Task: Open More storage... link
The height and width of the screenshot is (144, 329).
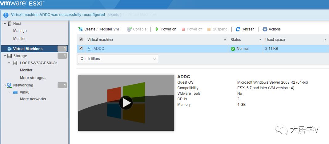Action: [33, 78]
